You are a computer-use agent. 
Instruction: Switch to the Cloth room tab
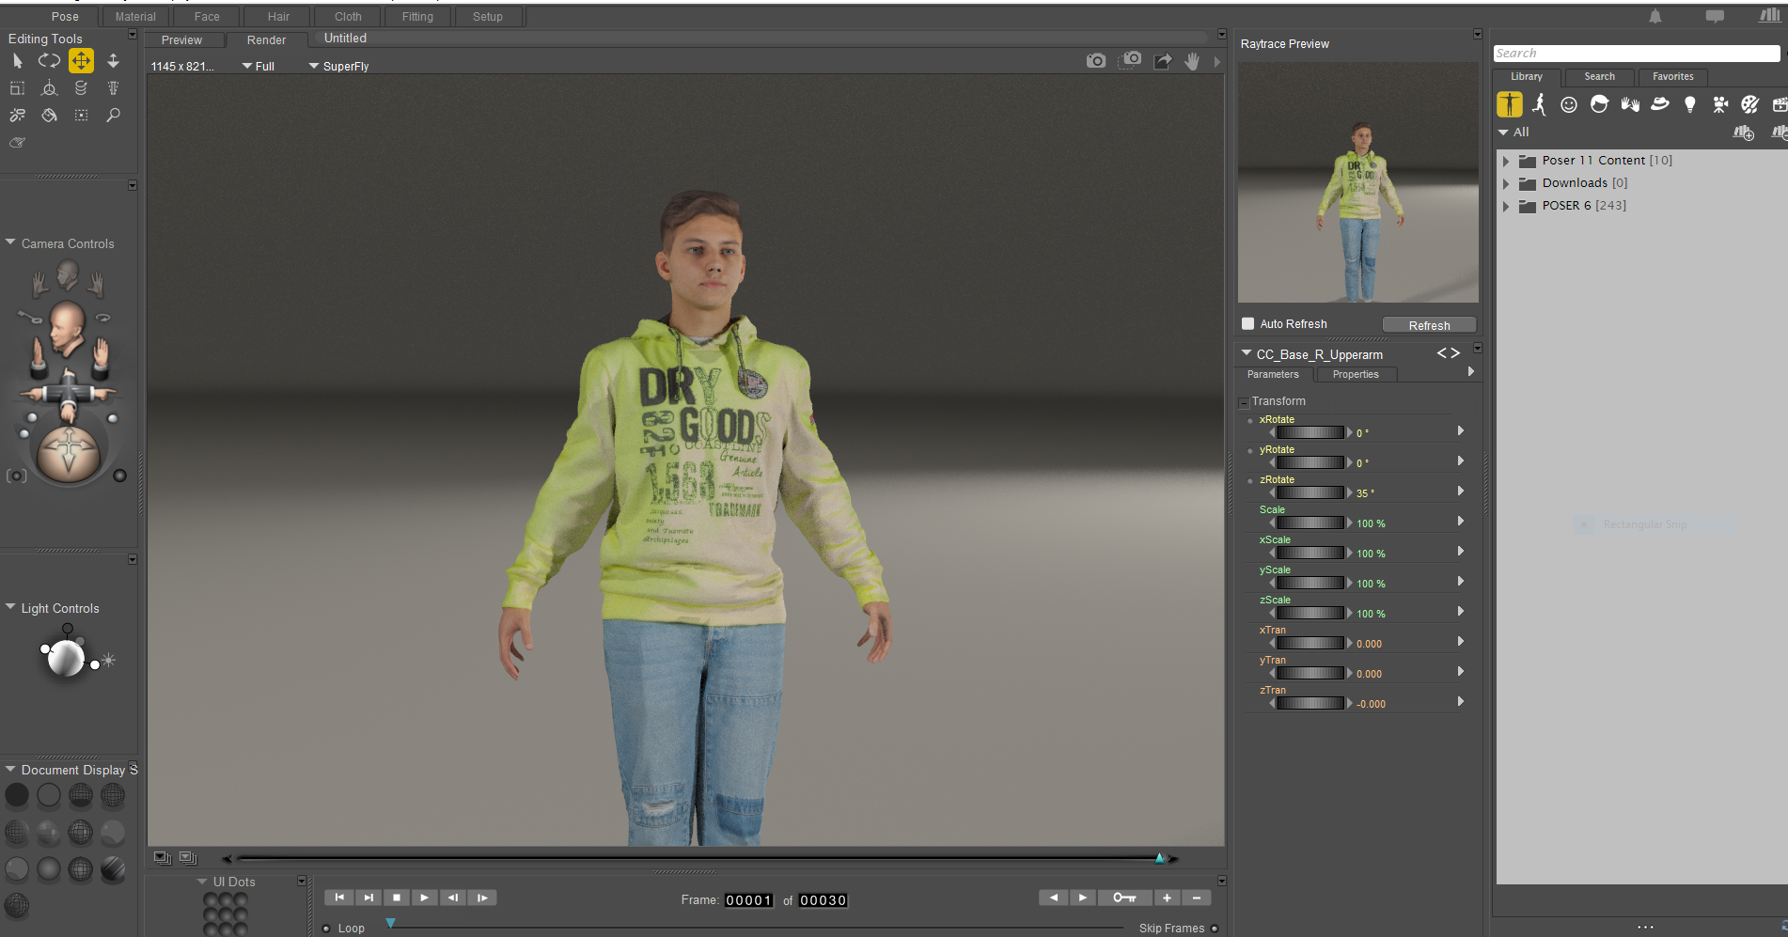[348, 17]
